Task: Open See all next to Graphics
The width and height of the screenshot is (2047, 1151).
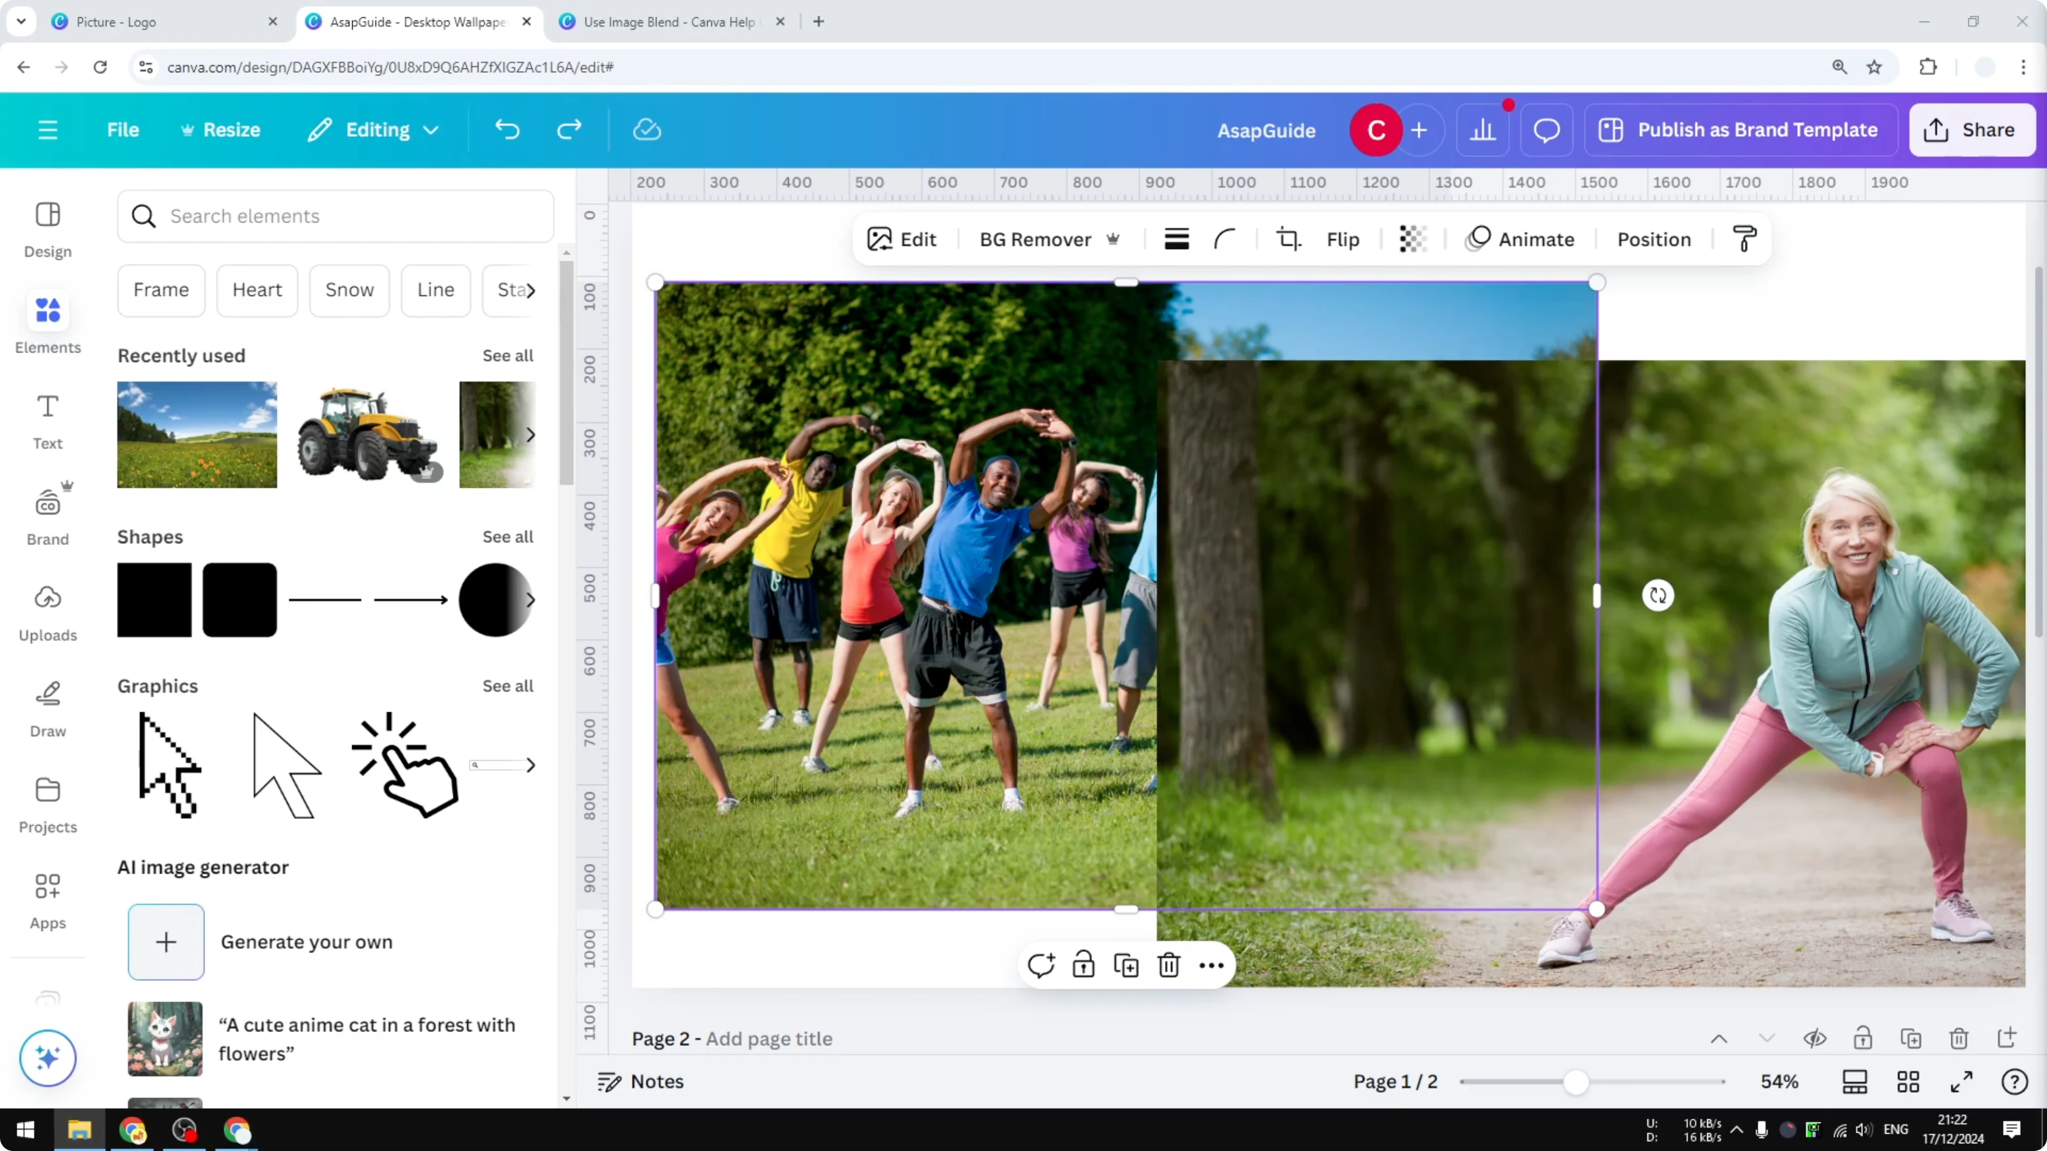Action: [x=507, y=686]
